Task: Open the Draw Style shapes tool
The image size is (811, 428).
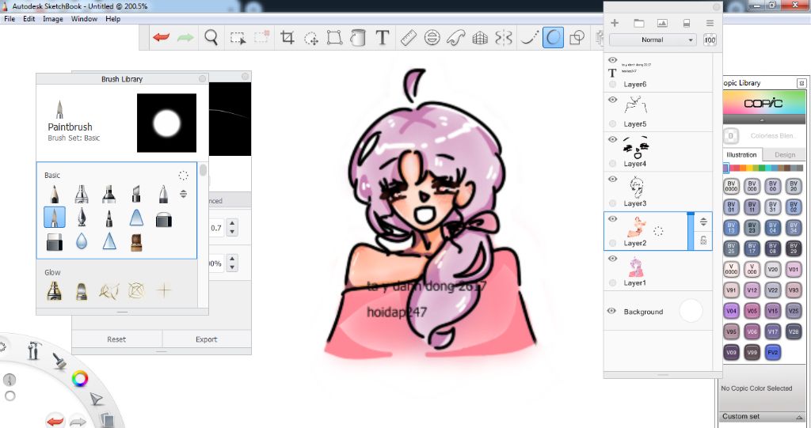Action: [x=577, y=38]
